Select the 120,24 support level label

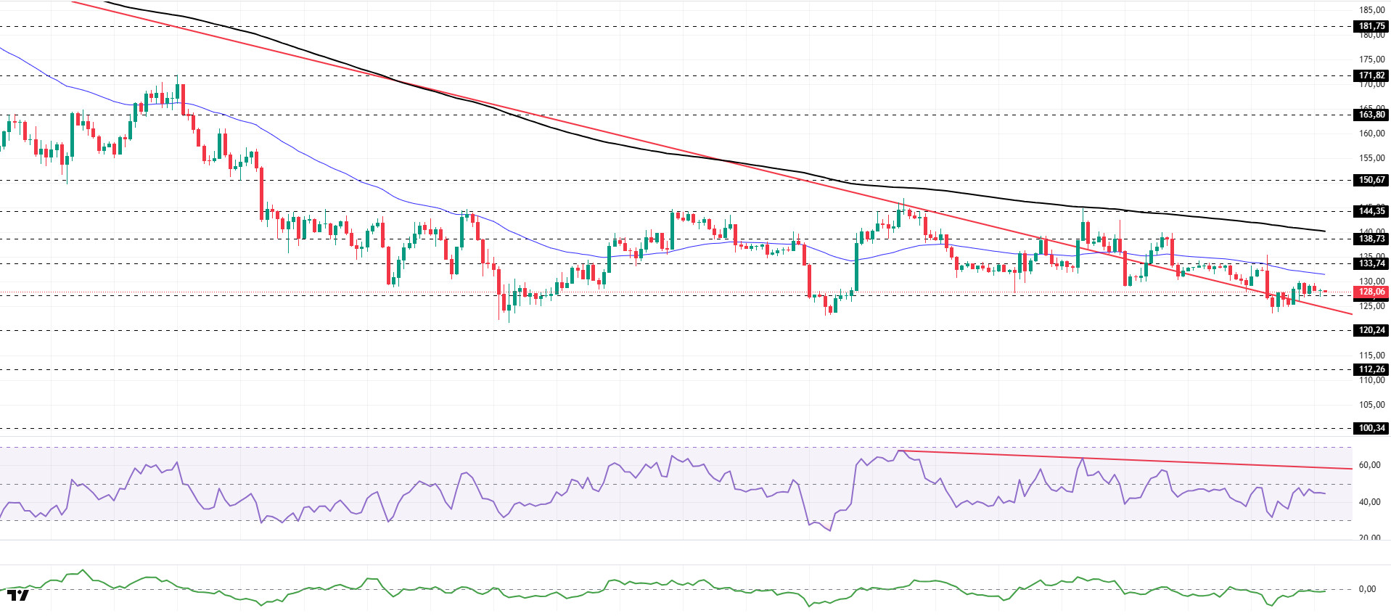click(x=1371, y=330)
